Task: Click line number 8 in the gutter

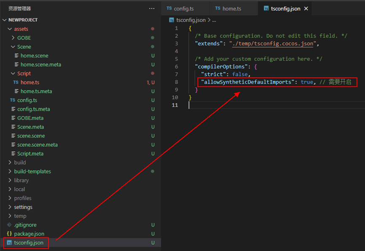Action: coord(176,82)
